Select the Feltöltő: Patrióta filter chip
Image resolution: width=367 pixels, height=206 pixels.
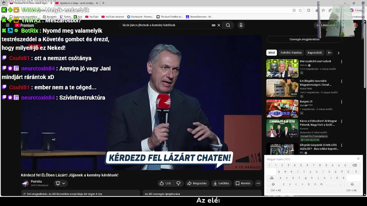point(291,53)
